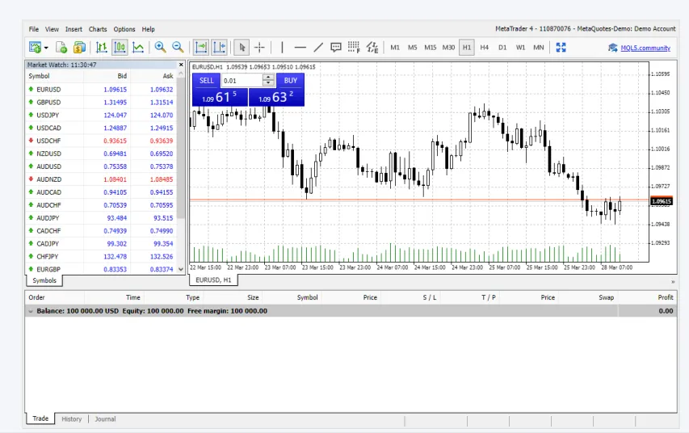Select the M5 timeframe
The image size is (689, 433).
[412, 48]
